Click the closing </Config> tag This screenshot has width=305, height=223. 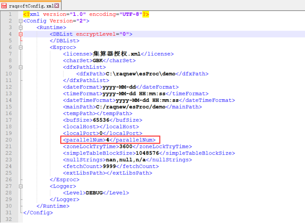click(38, 213)
